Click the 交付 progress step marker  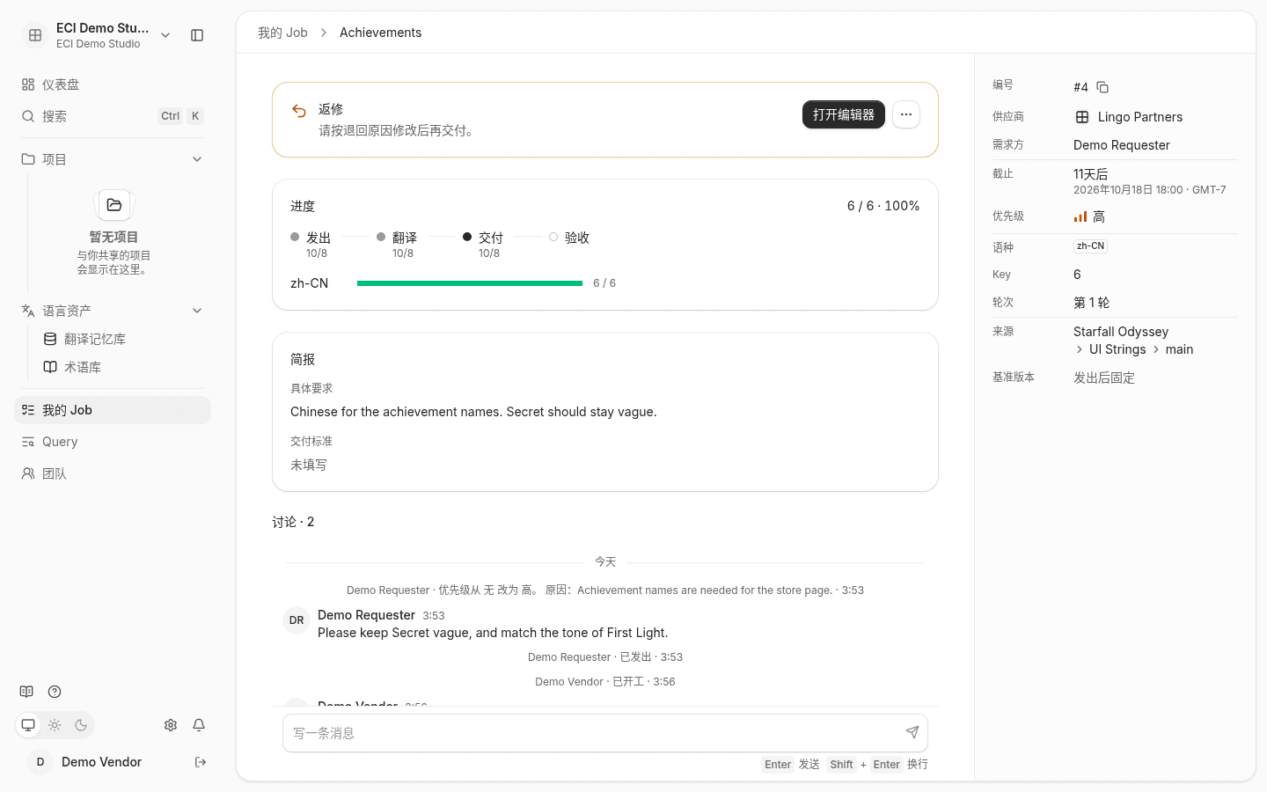click(467, 237)
